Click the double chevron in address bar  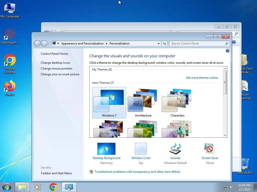(58, 43)
